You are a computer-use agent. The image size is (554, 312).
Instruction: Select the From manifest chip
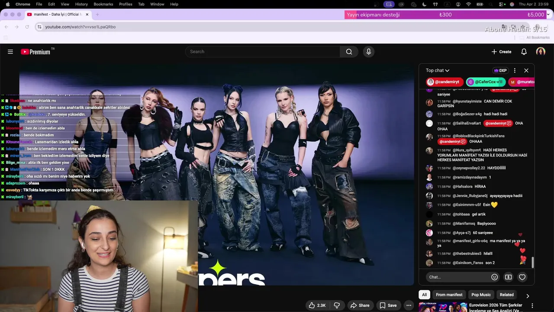449,295
